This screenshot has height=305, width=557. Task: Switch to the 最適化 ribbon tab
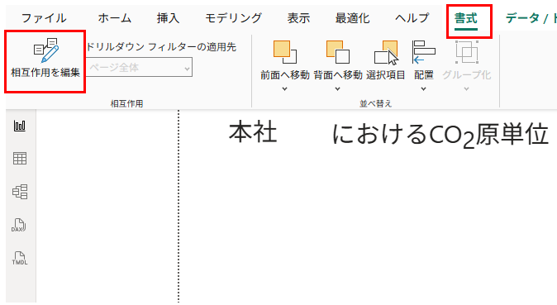click(x=352, y=18)
